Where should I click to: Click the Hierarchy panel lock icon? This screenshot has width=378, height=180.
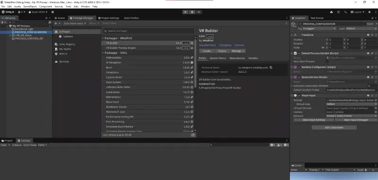[46, 18]
